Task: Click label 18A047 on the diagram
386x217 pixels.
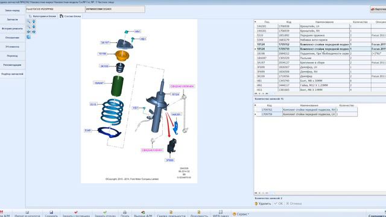Action: (x=99, y=83)
